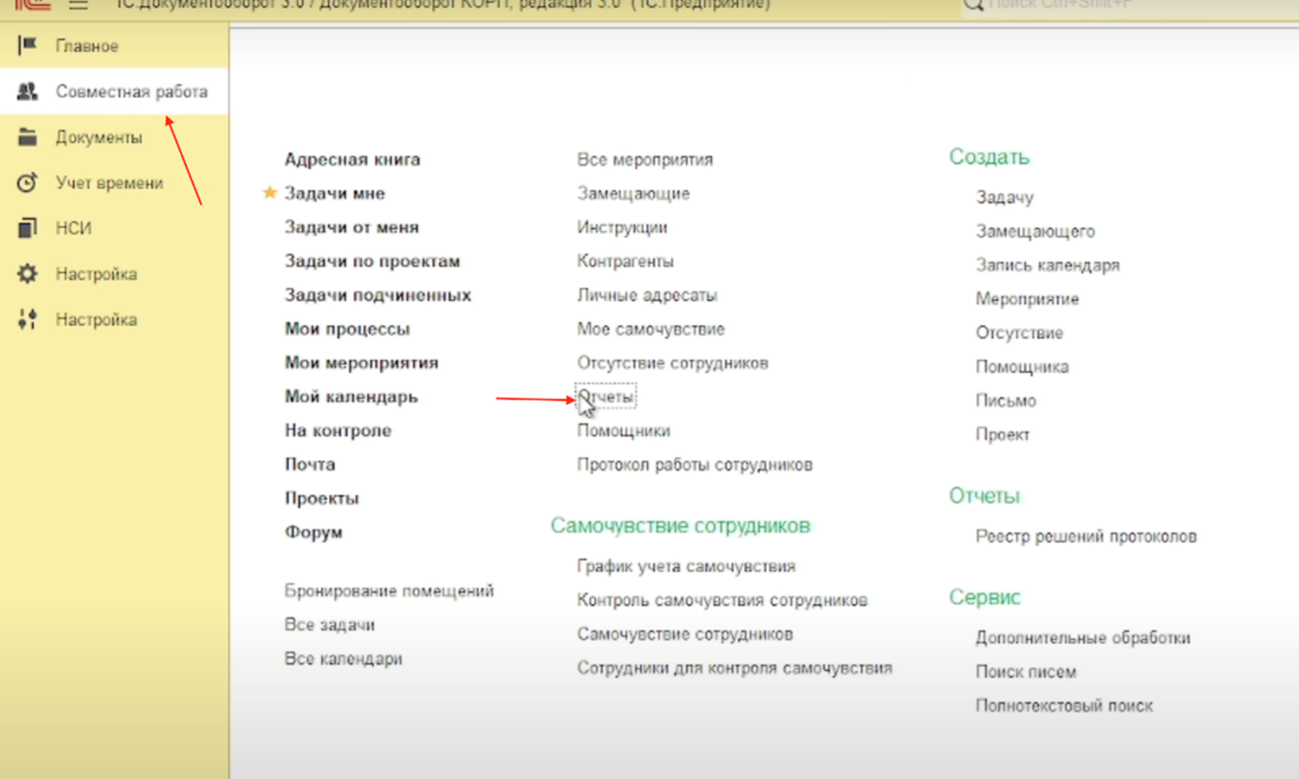1299x779 pixels.
Task: Open Реестр решений протоколов report
Action: coord(1086,537)
